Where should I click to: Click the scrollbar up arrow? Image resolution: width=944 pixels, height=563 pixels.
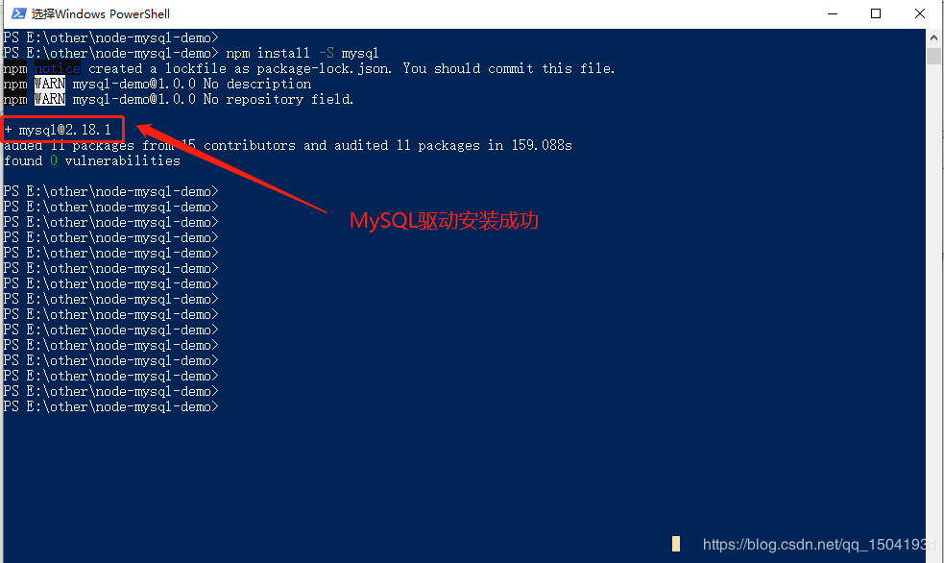[x=933, y=37]
